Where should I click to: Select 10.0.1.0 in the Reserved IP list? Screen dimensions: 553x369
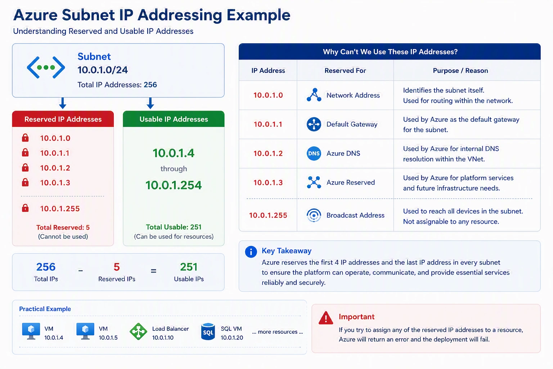[x=55, y=138]
